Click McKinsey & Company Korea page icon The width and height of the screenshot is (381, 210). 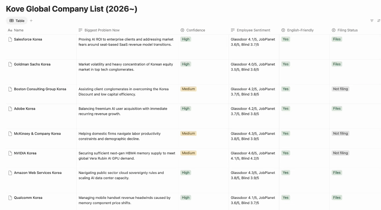tap(10, 134)
